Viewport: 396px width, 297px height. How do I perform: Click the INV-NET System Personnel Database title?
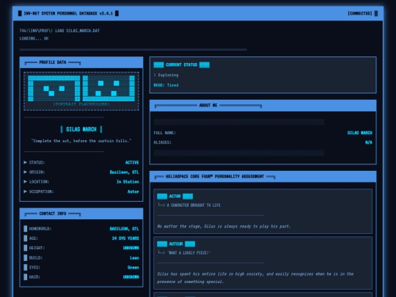click(x=68, y=13)
